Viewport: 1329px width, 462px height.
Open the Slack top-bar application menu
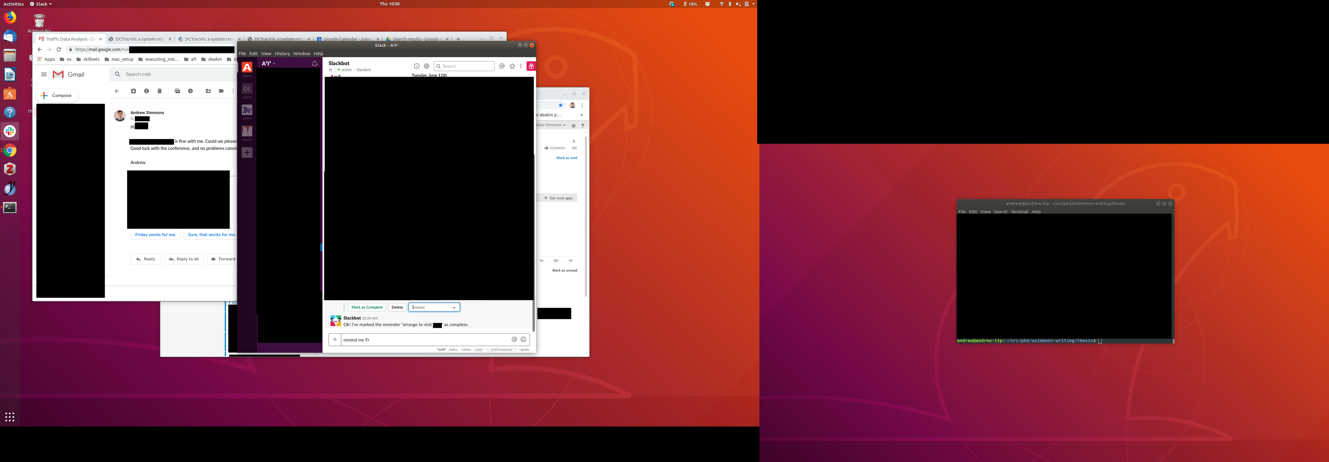click(x=41, y=4)
